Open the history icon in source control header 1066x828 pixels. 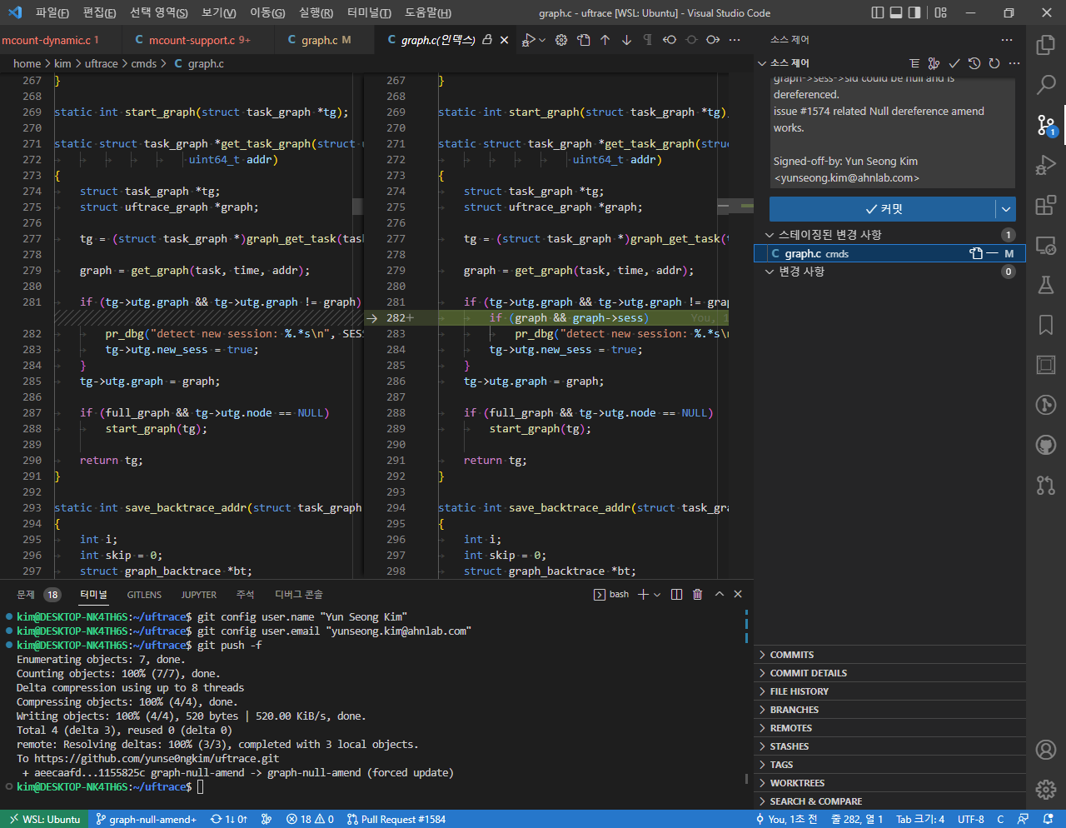[x=974, y=63]
